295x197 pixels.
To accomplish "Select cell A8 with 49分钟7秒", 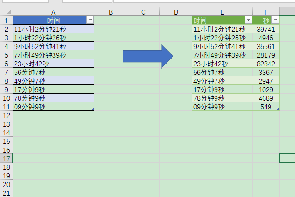I will click(54, 81).
